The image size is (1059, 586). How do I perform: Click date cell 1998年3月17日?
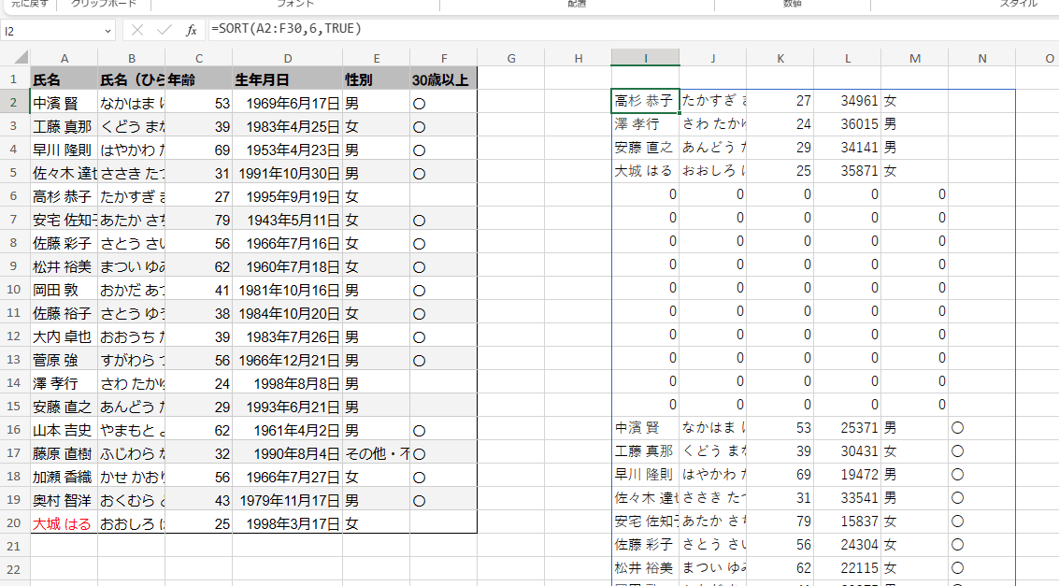coord(288,523)
